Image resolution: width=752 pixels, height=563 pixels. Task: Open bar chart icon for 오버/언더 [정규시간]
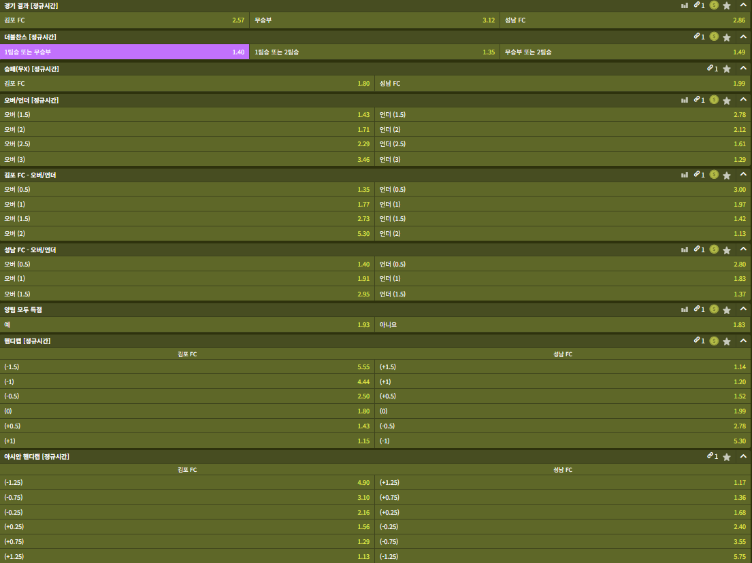(684, 100)
